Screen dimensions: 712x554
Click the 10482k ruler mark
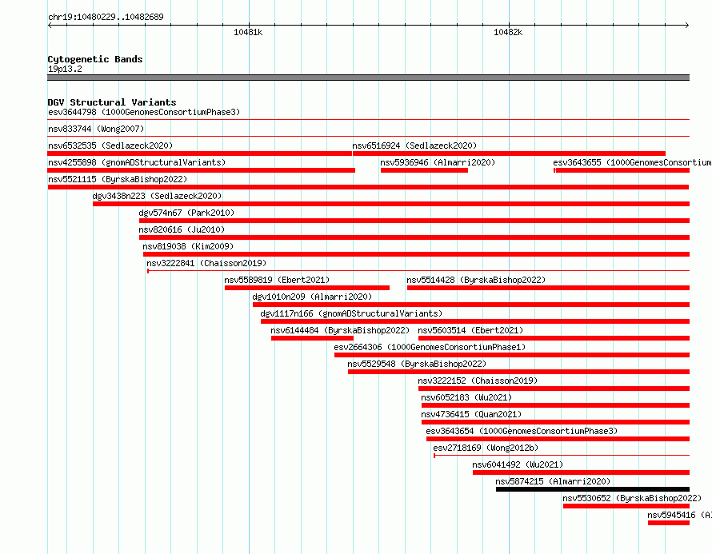(508, 32)
